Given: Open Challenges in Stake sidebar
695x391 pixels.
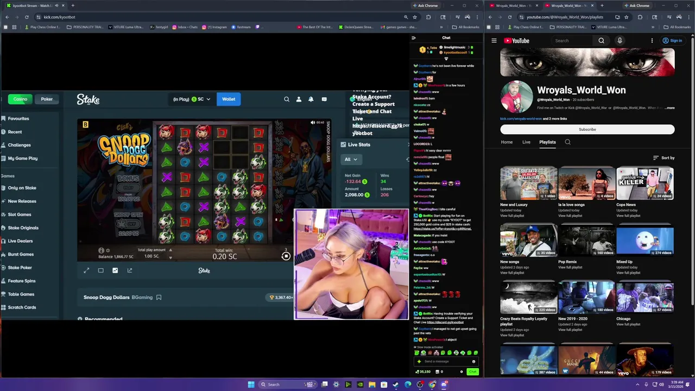Looking at the screenshot, I should [x=19, y=145].
